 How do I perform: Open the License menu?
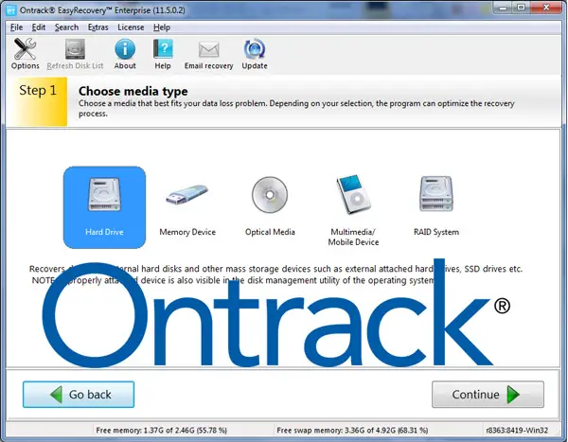pyautogui.click(x=131, y=27)
